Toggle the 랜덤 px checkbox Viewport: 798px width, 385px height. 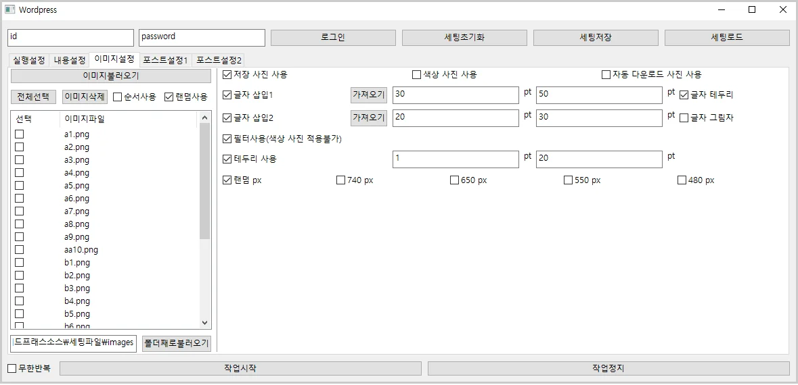(227, 180)
